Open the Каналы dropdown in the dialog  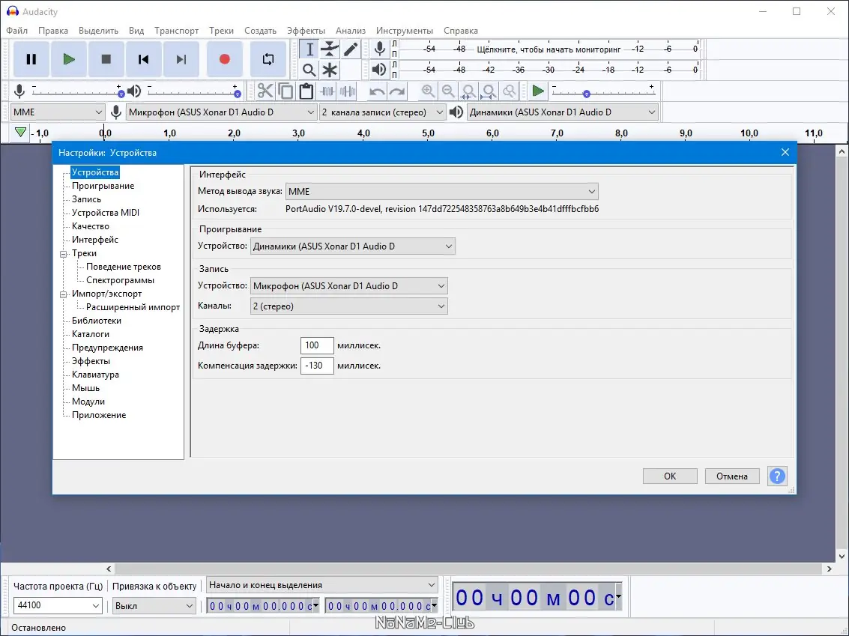348,306
